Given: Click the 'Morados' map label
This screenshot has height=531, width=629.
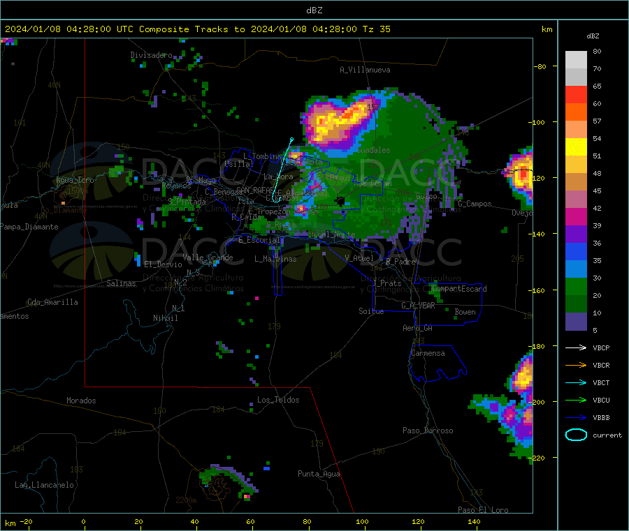Looking at the screenshot, I should [81, 401].
